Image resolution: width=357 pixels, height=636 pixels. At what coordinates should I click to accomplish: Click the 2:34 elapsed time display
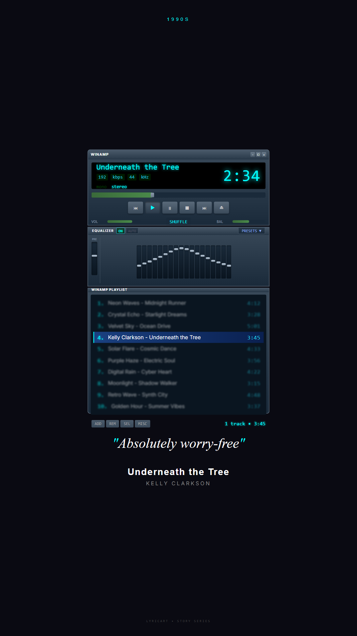[242, 176]
